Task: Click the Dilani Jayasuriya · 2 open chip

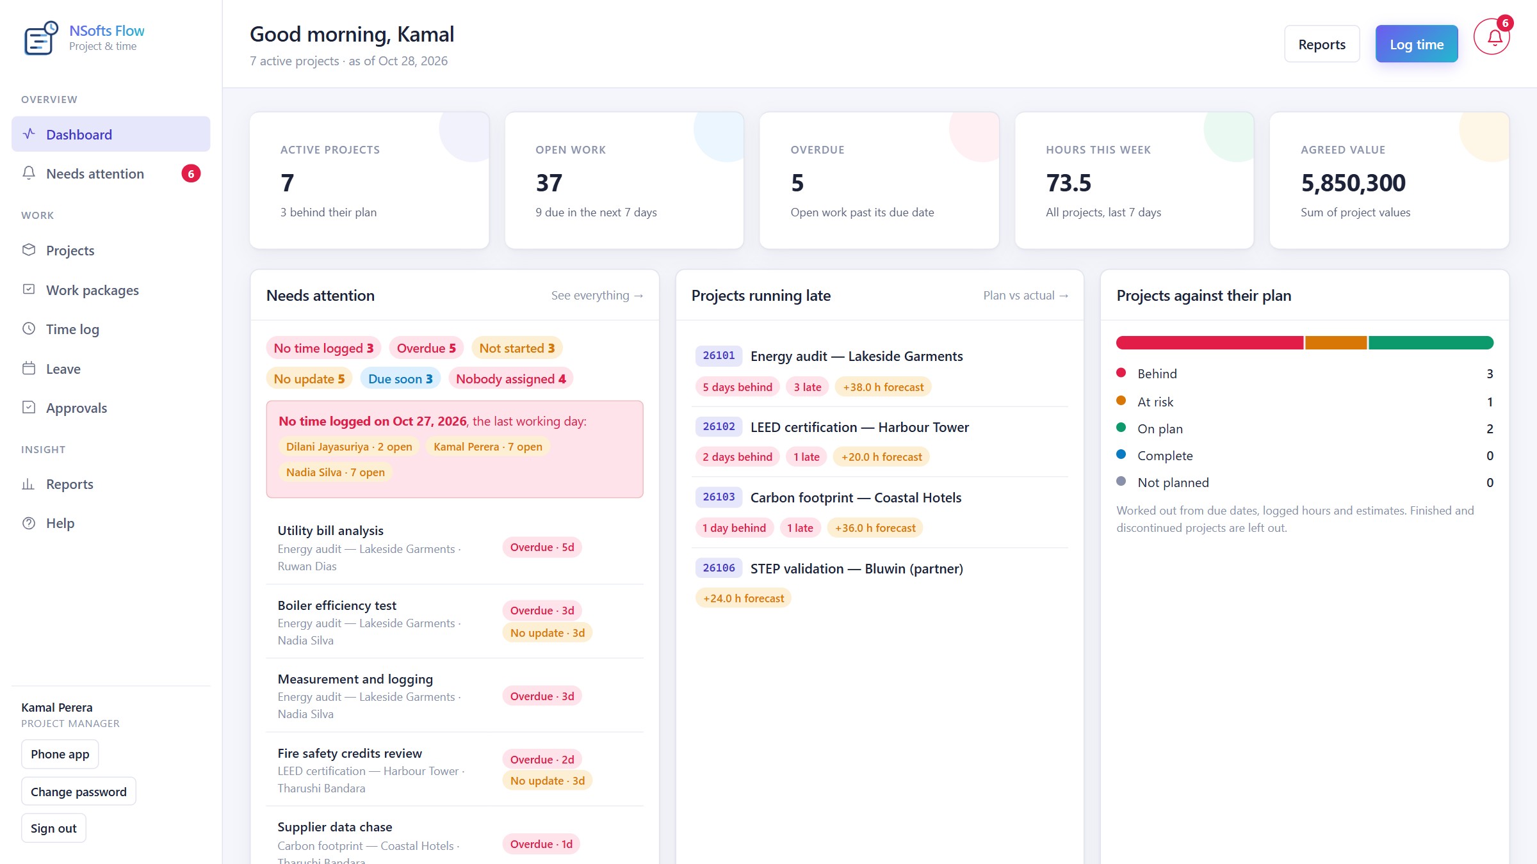Action: [x=349, y=446]
